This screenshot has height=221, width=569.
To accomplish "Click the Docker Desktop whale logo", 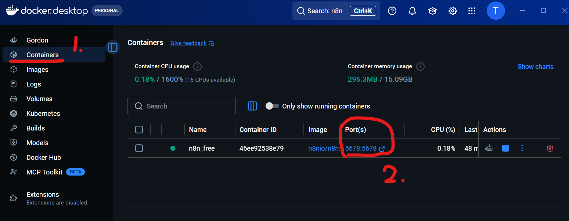I will (x=12, y=11).
